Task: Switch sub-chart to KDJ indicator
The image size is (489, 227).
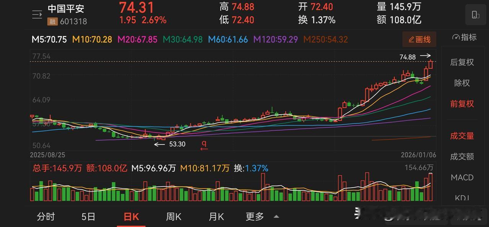Action: pyautogui.click(x=462, y=198)
